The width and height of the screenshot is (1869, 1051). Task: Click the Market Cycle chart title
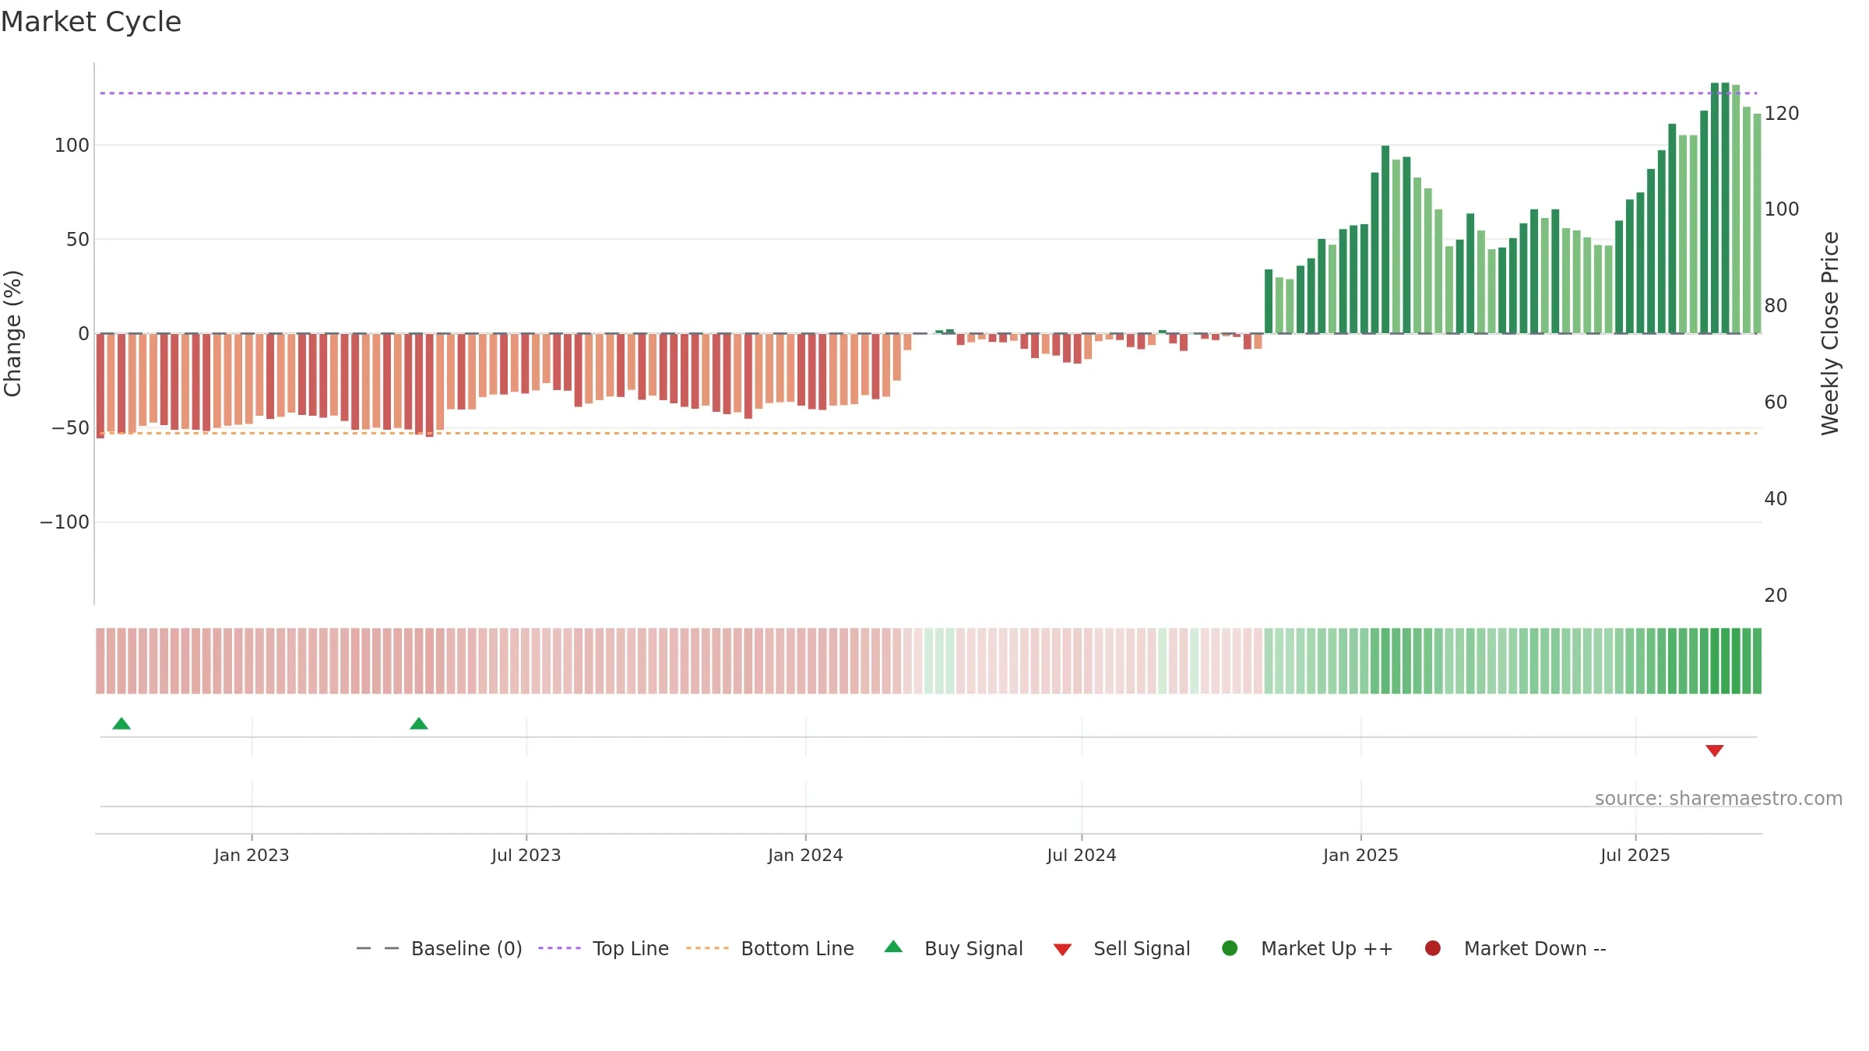(x=91, y=22)
